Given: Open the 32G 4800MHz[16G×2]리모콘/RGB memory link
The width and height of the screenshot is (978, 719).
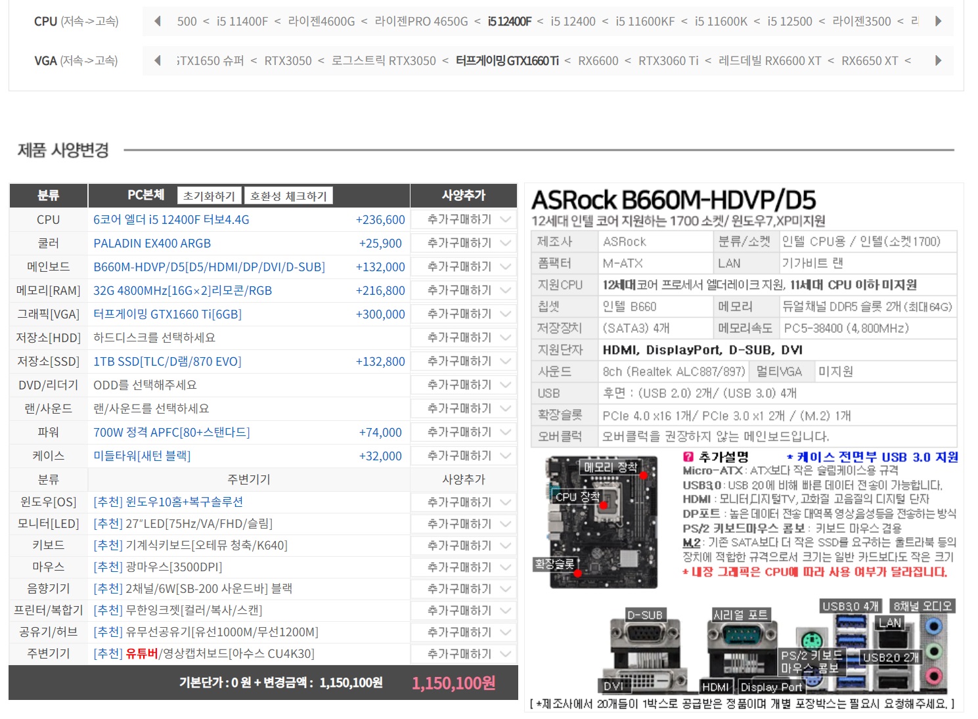Looking at the screenshot, I should point(183,291).
